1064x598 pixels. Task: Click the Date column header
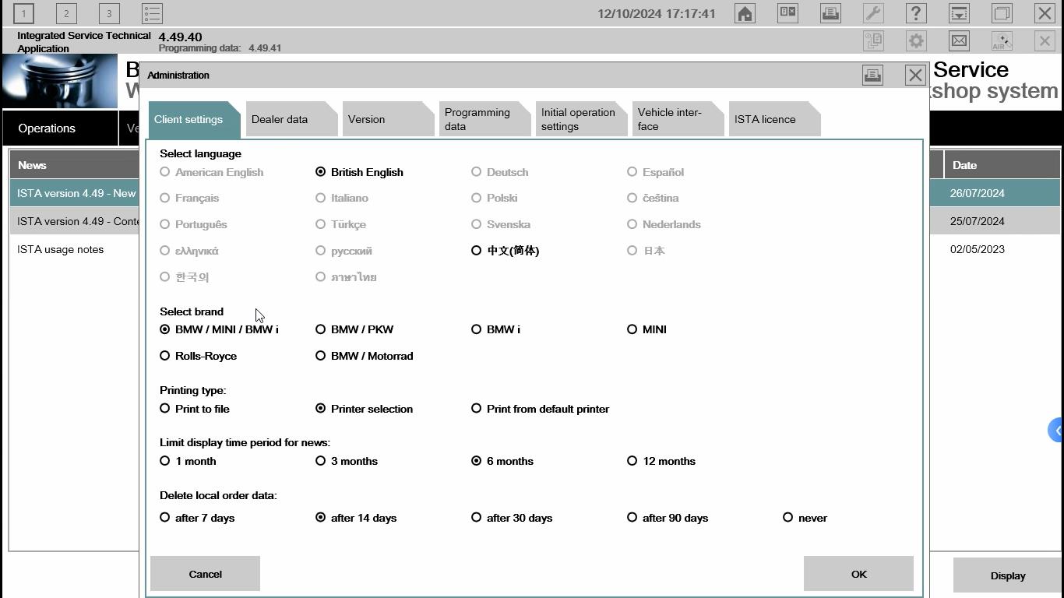pyautogui.click(x=1002, y=165)
